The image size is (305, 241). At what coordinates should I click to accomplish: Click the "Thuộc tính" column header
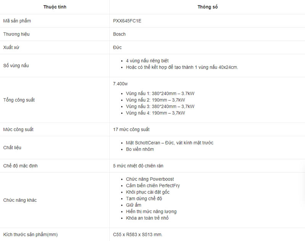tap(55, 7)
